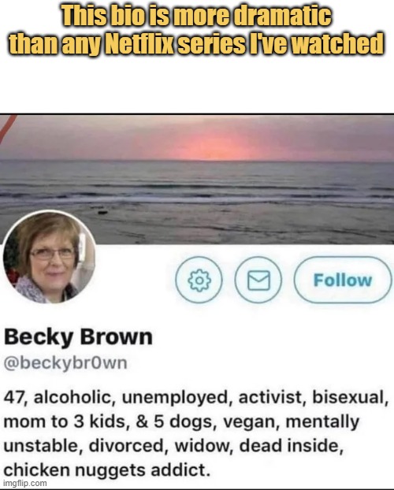Click the @beckybr0wn handle

point(65,363)
